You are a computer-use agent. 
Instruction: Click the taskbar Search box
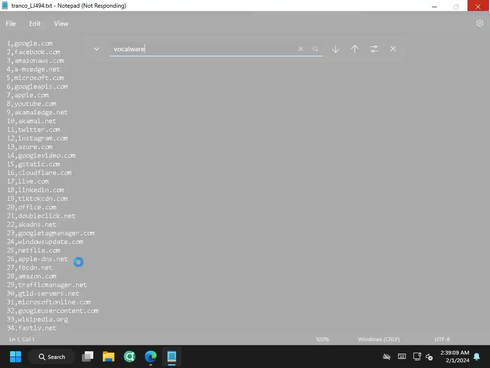(x=52, y=356)
